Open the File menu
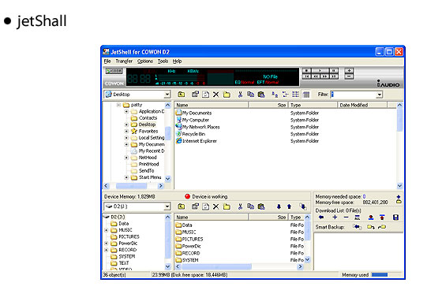This screenshot has width=442, height=290. pos(107,61)
